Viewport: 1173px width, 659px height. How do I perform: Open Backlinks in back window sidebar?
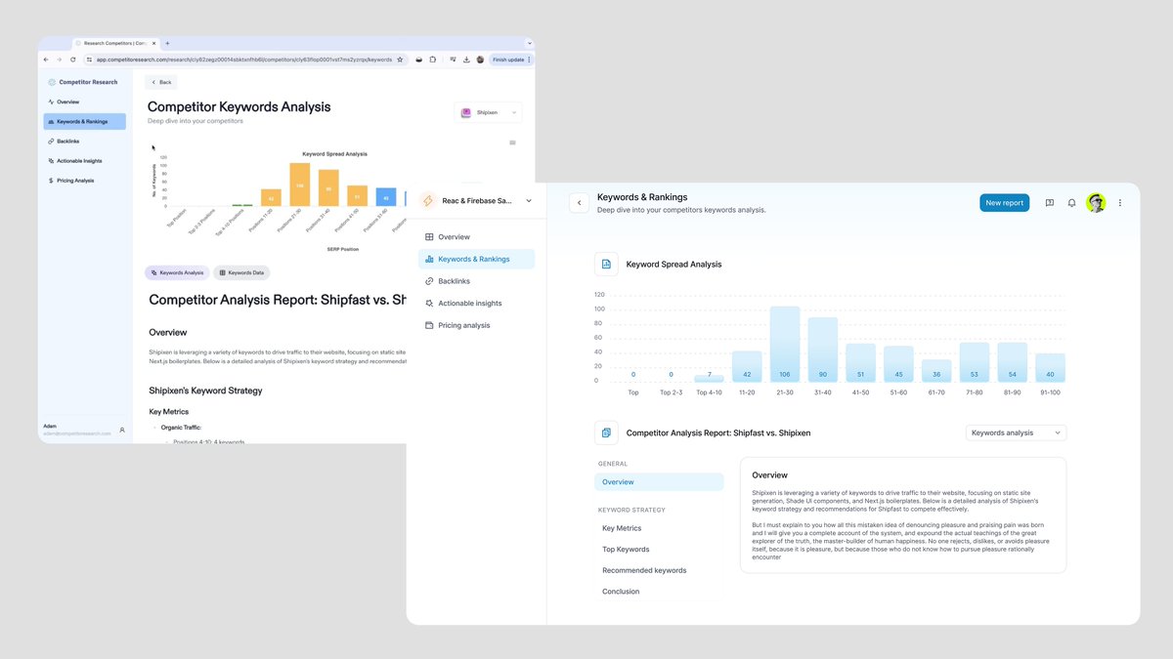click(84, 142)
